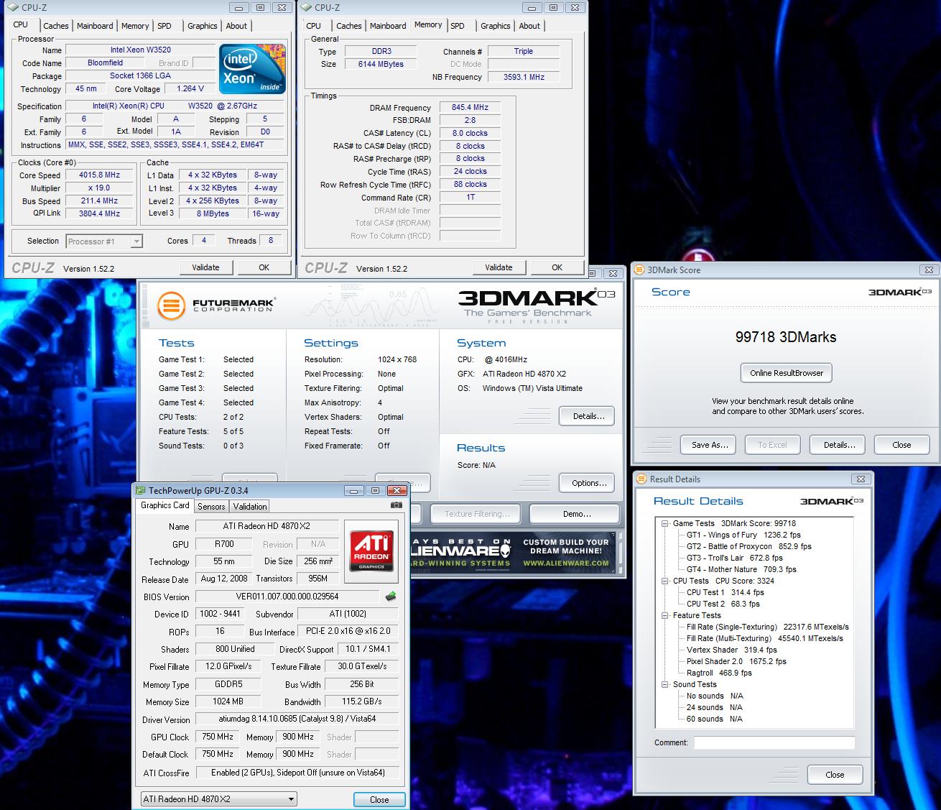The height and width of the screenshot is (810, 941).
Task: Open System Details... in 3DMark03 main window
Action: click(x=588, y=416)
